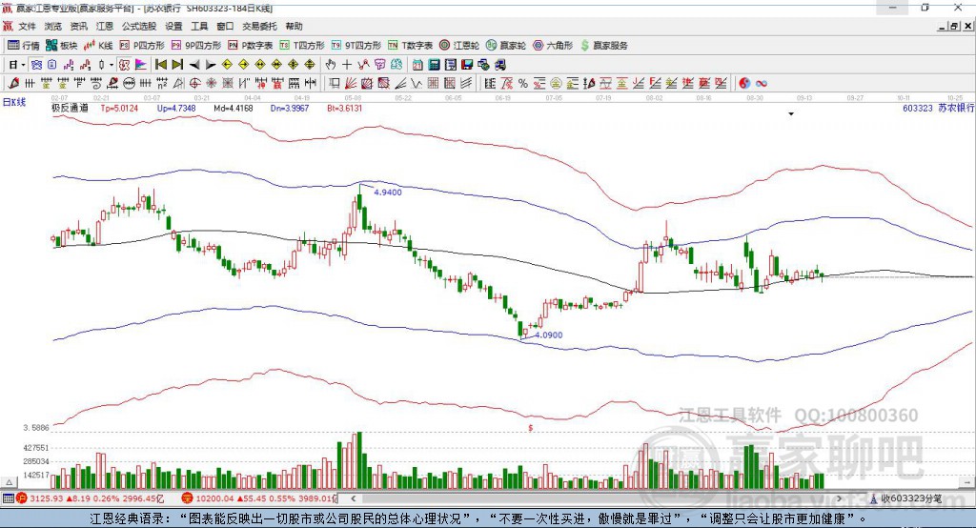
Task: Open the 工具 menu
Action: (x=199, y=26)
